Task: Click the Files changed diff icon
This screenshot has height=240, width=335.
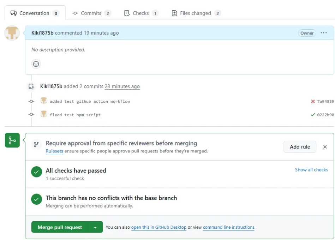Action: click(174, 13)
